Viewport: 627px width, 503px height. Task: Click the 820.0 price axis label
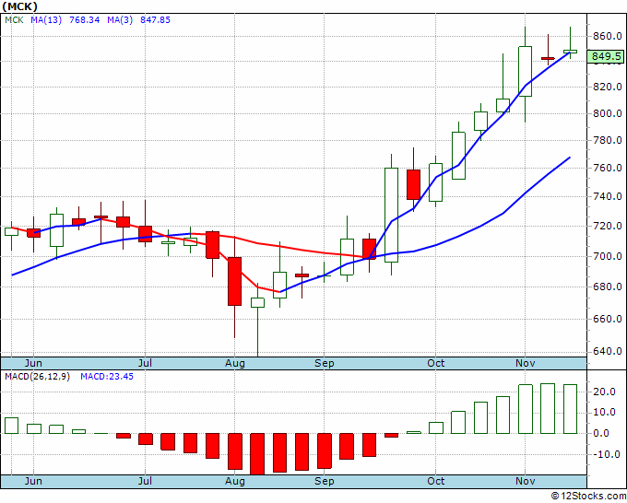click(608, 87)
